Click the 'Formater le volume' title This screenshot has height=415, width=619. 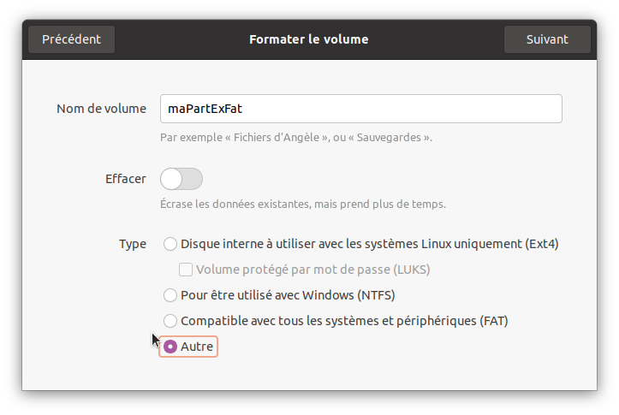click(x=308, y=39)
